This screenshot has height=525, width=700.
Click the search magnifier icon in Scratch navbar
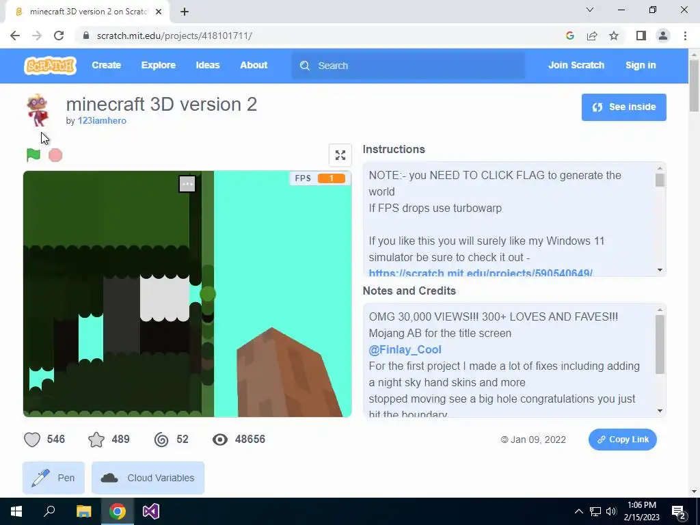(305, 66)
